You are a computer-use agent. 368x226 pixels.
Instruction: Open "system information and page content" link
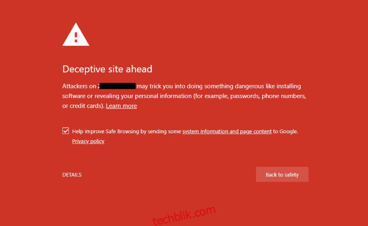tap(227, 131)
